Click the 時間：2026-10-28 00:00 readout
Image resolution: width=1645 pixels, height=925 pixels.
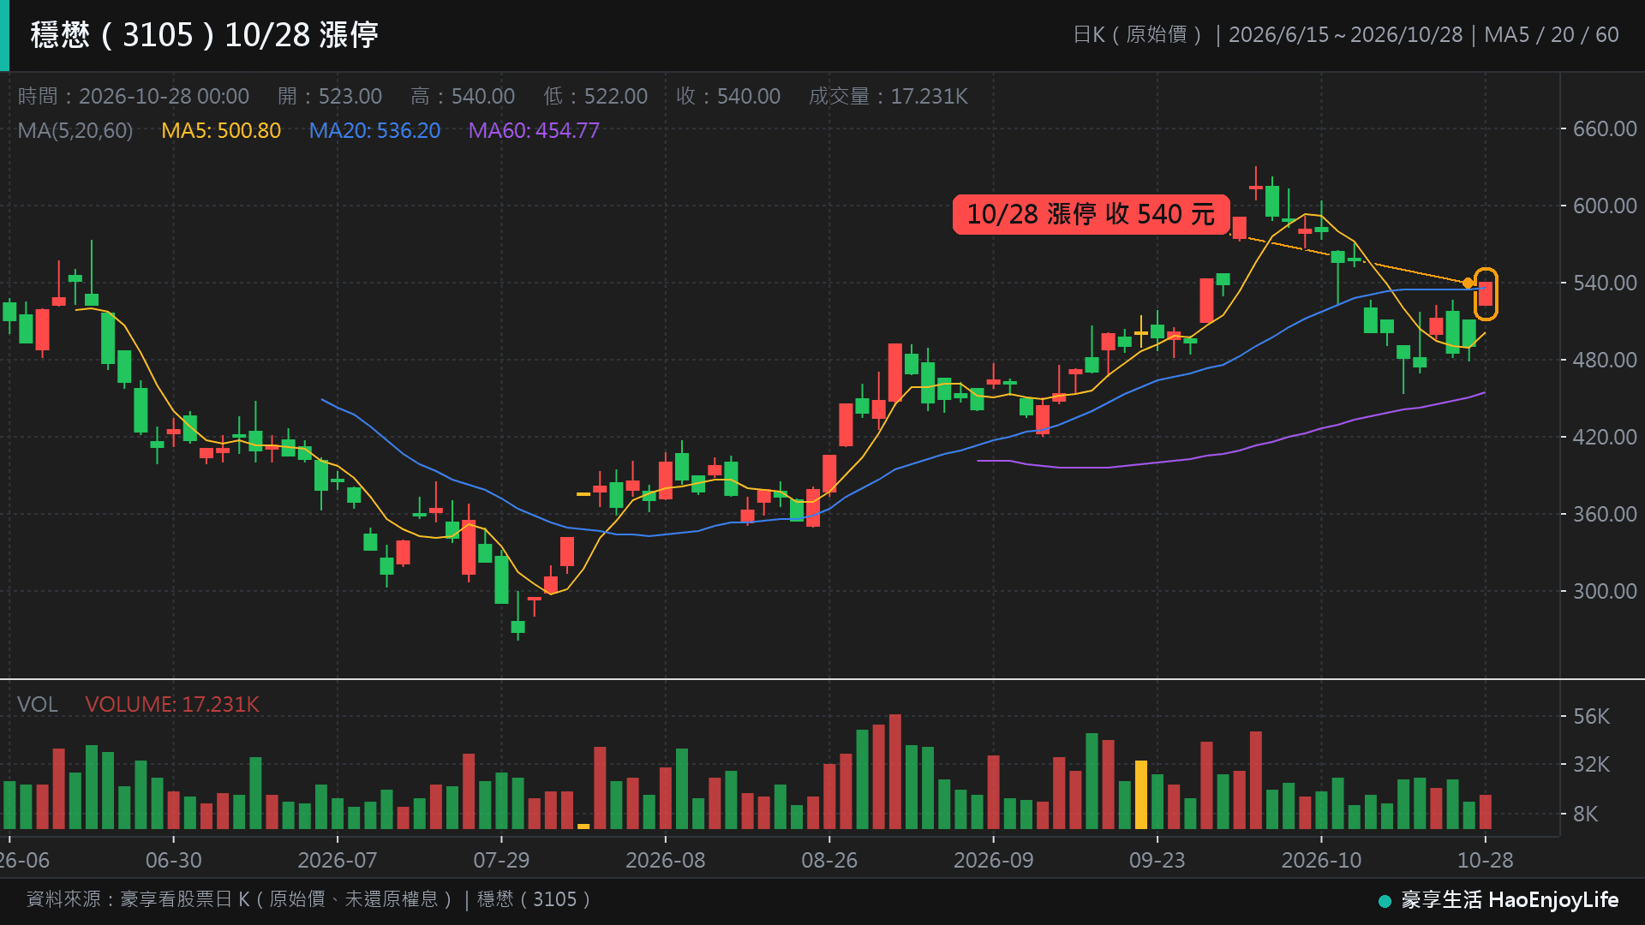click(134, 96)
